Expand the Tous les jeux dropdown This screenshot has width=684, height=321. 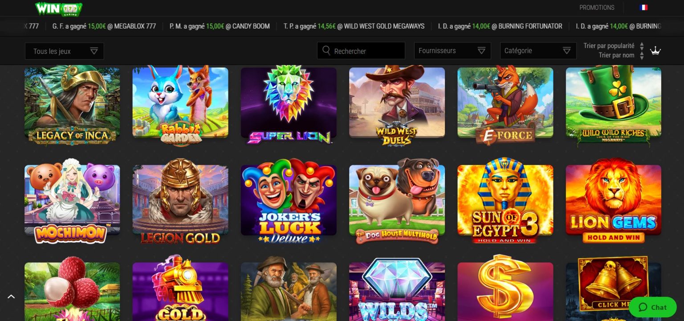pyautogui.click(x=65, y=51)
